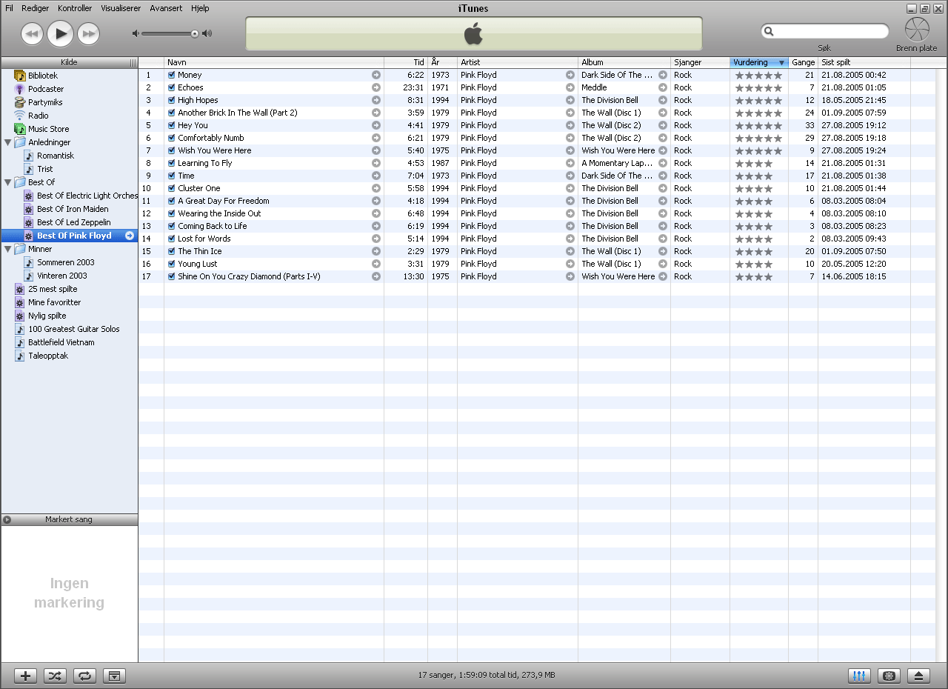Click the Brenn plate disc icon
The height and width of the screenshot is (689, 948).
917,30
